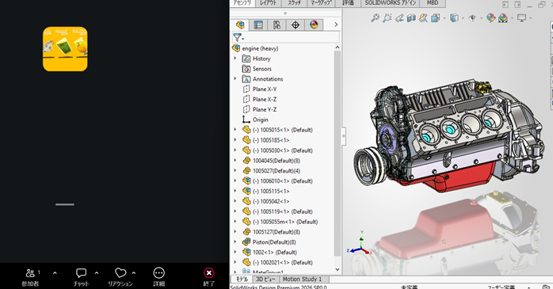The width and height of the screenshot is (553, 289).
Task: Click the Previous View icon
Action: click(x=399, y=17)
